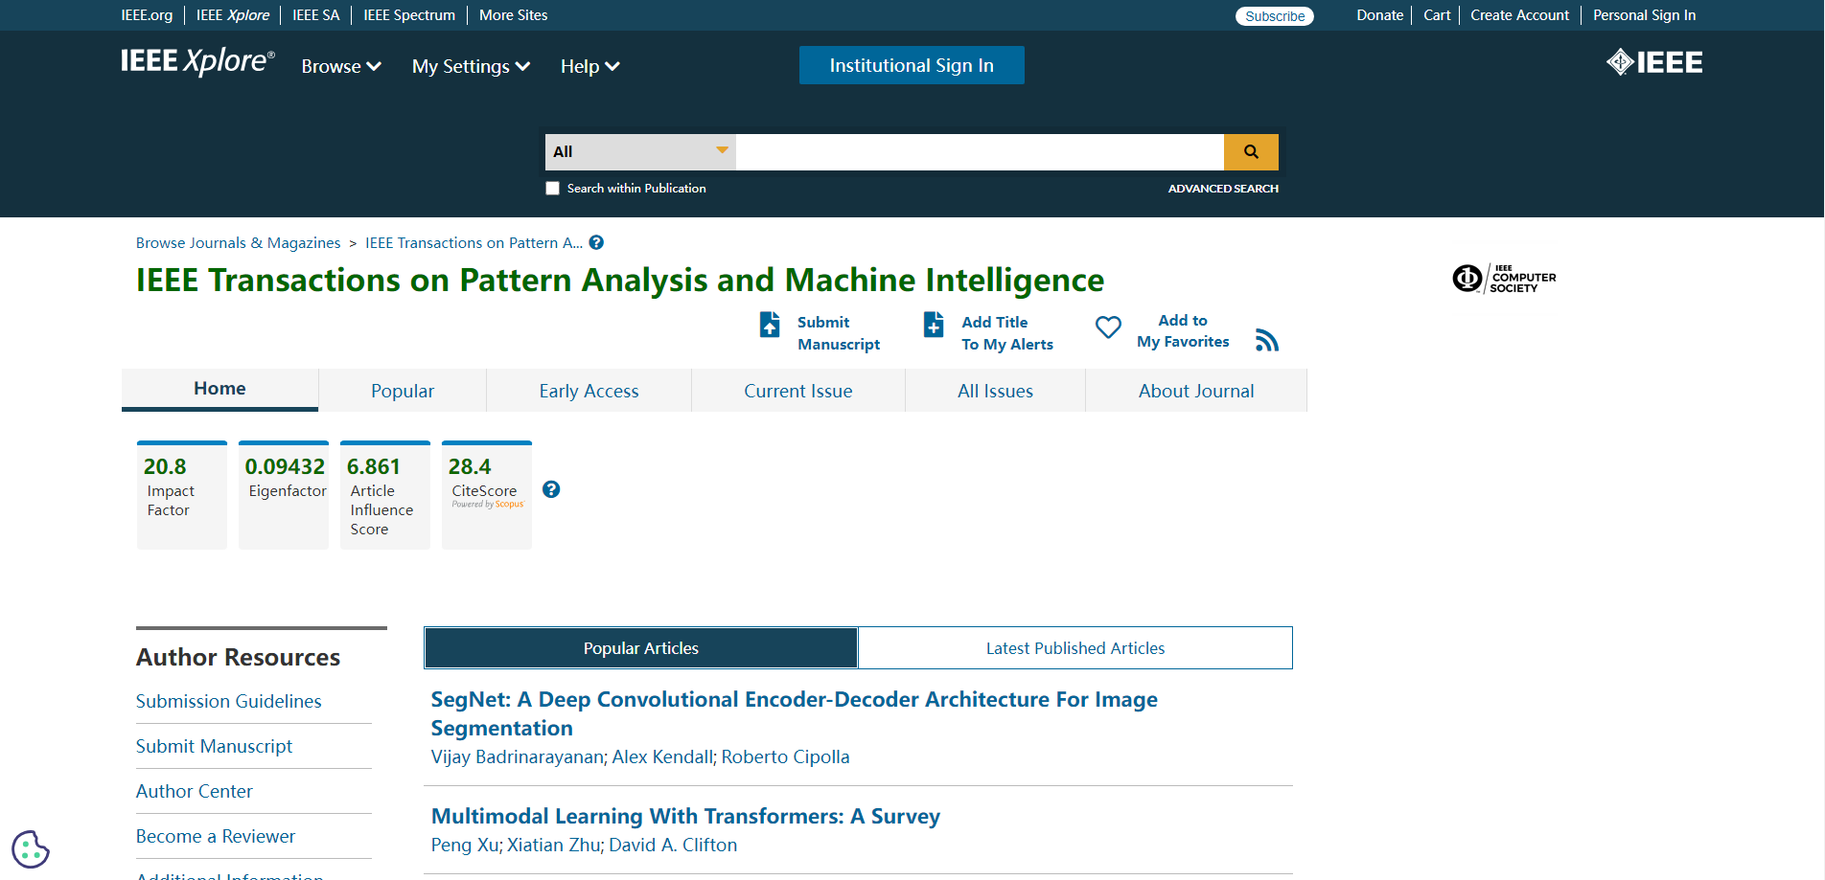Open the cookie preferences icon
The width and height of the screenshot is (1825, 880).
click(31, 848)
